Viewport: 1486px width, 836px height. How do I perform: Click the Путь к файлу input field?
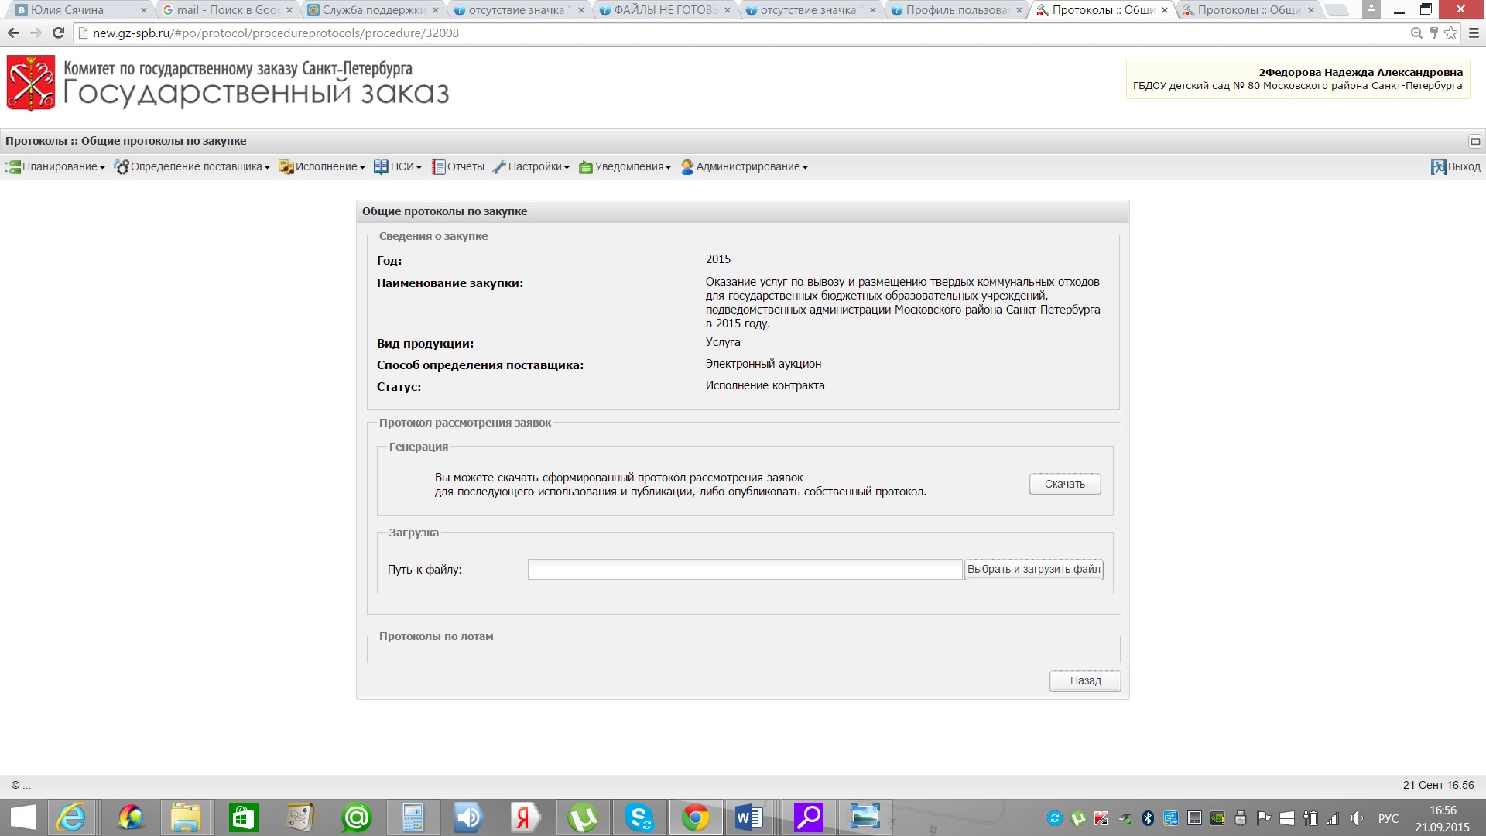745,570
